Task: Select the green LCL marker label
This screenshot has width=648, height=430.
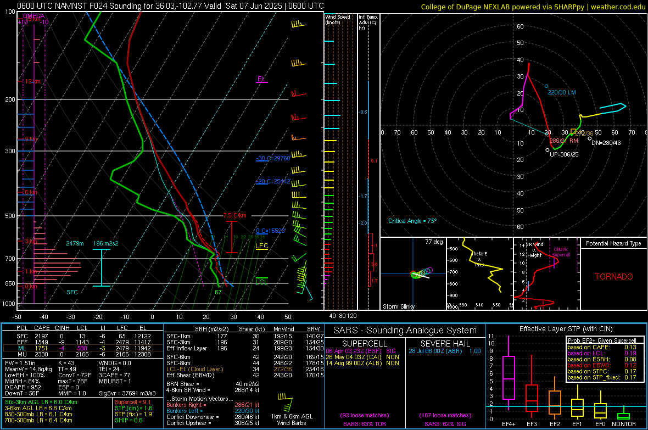Action: click(261, 282)
